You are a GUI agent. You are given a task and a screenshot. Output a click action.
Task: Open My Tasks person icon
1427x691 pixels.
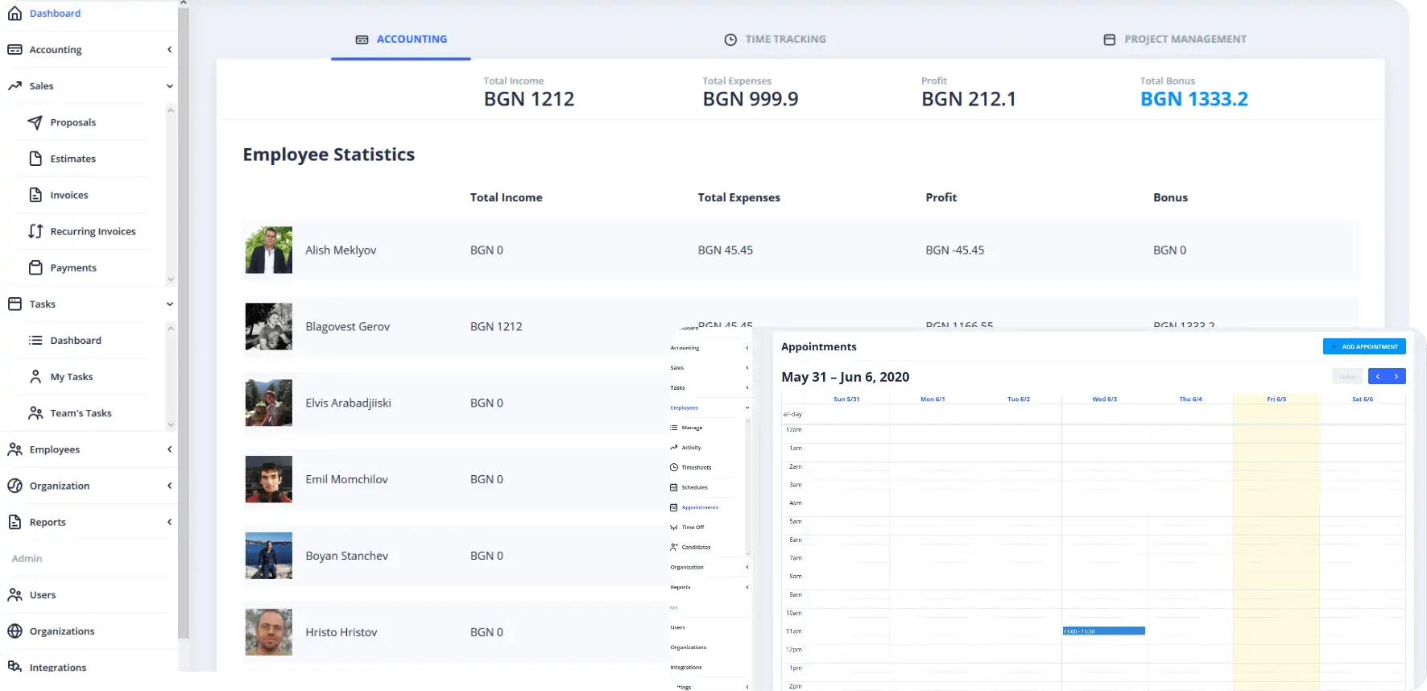pos(35,377)
